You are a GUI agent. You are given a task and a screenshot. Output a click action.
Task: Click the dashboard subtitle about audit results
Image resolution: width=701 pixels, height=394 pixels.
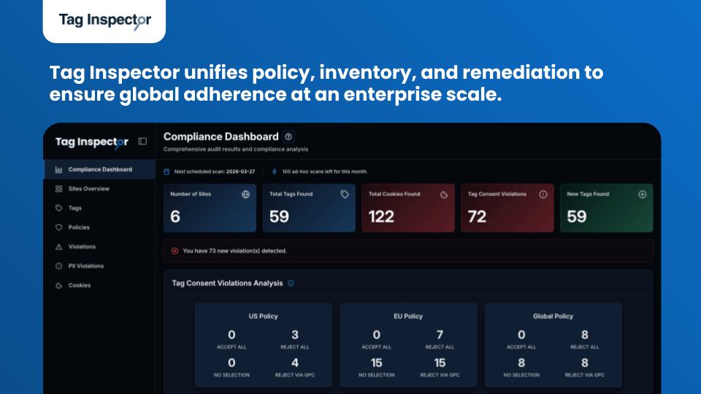point(236,149)
